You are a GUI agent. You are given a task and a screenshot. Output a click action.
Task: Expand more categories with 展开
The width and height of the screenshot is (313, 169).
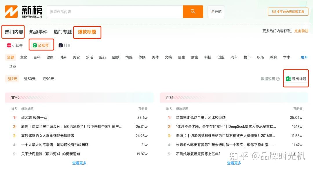point(304,57)
